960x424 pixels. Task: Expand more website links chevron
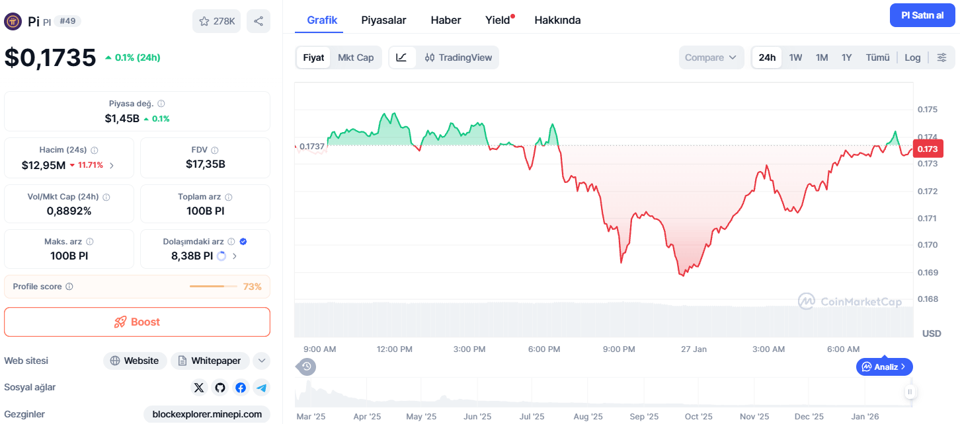click(262, 361)
